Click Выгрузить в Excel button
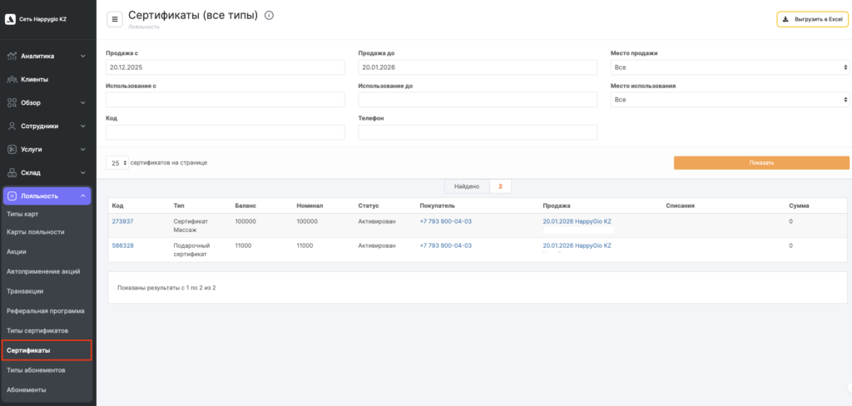The image size is (852, 406). [x=813, y=19]
